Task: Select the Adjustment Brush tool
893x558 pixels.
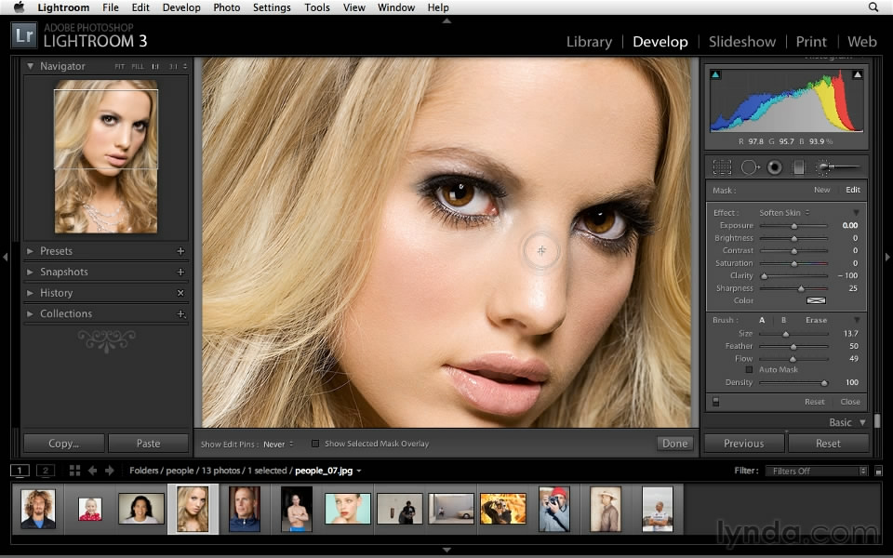Action: coord(838,166)
